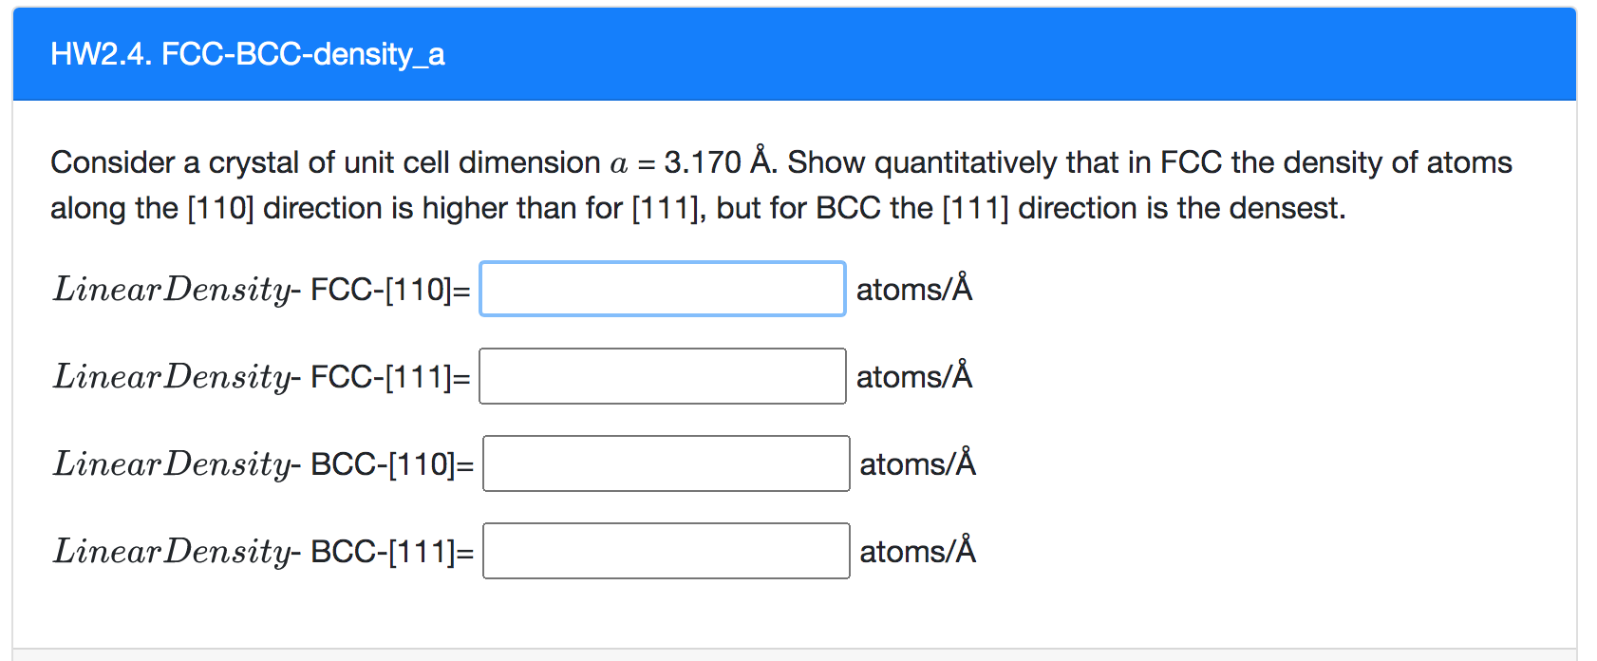
Task: Click the LinearDensity- BCC-[111] label
Action: click(x=263, y=551)
